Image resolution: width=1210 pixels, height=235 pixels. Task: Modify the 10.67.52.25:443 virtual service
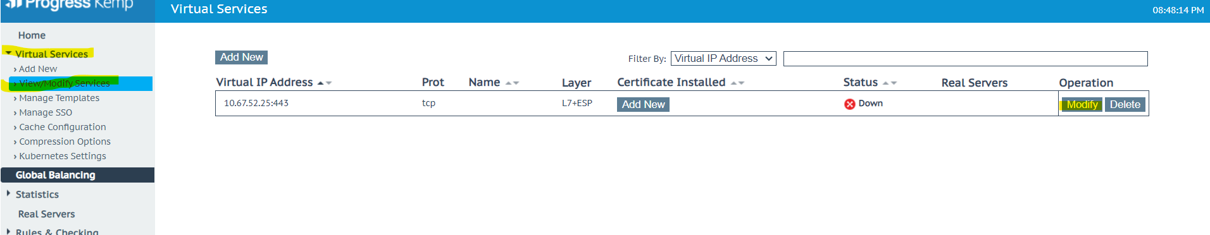1082,105
